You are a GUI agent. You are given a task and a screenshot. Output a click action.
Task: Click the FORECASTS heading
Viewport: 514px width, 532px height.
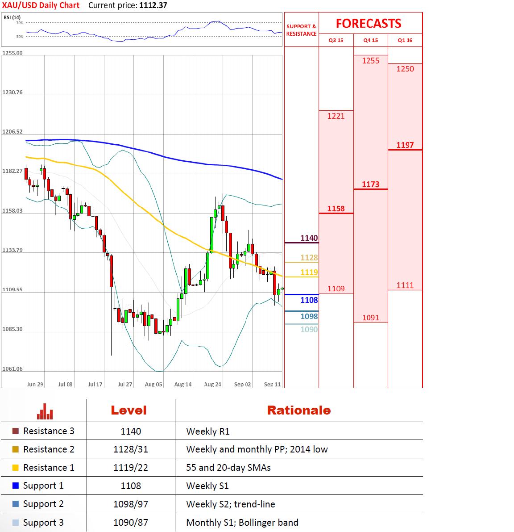pyautogui.click(x=369, y=23)
